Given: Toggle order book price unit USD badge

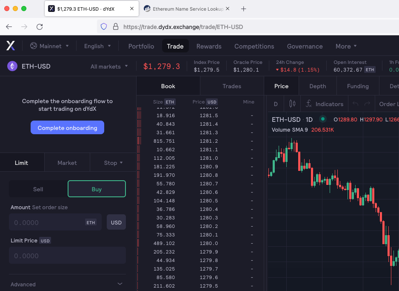Looking at the screenshot, I should 212,102.
